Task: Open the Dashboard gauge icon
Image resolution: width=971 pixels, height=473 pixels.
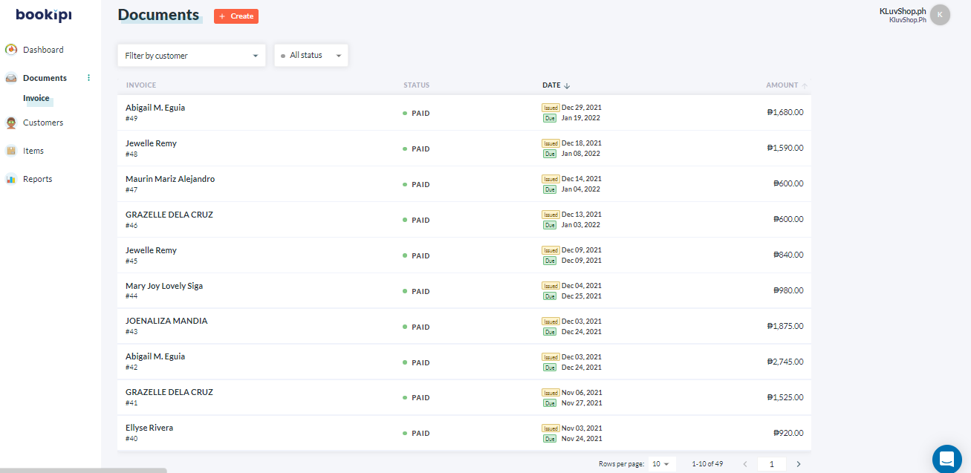Action: pyautogui.click(x=11, y=50)
